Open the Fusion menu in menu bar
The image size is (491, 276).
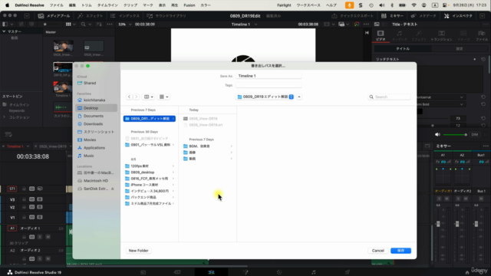click(x=189, y=5)
